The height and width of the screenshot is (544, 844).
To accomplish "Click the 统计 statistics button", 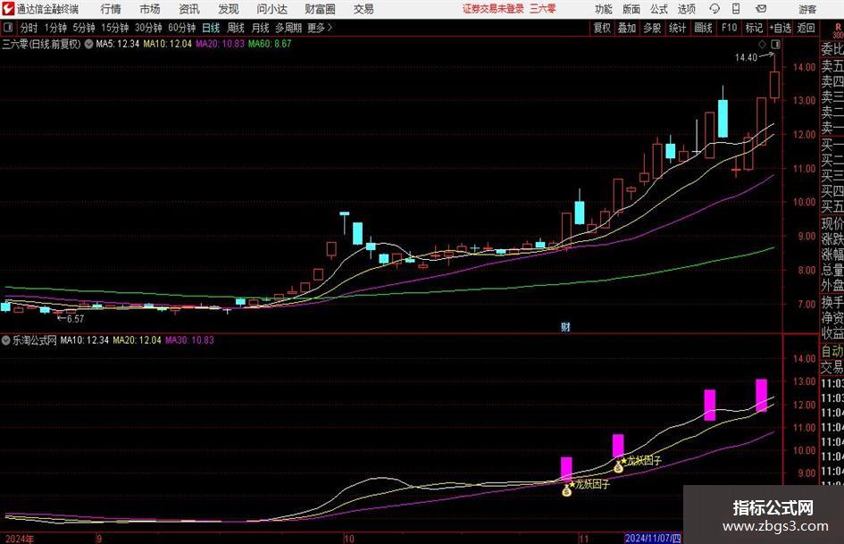I will 677,28.
